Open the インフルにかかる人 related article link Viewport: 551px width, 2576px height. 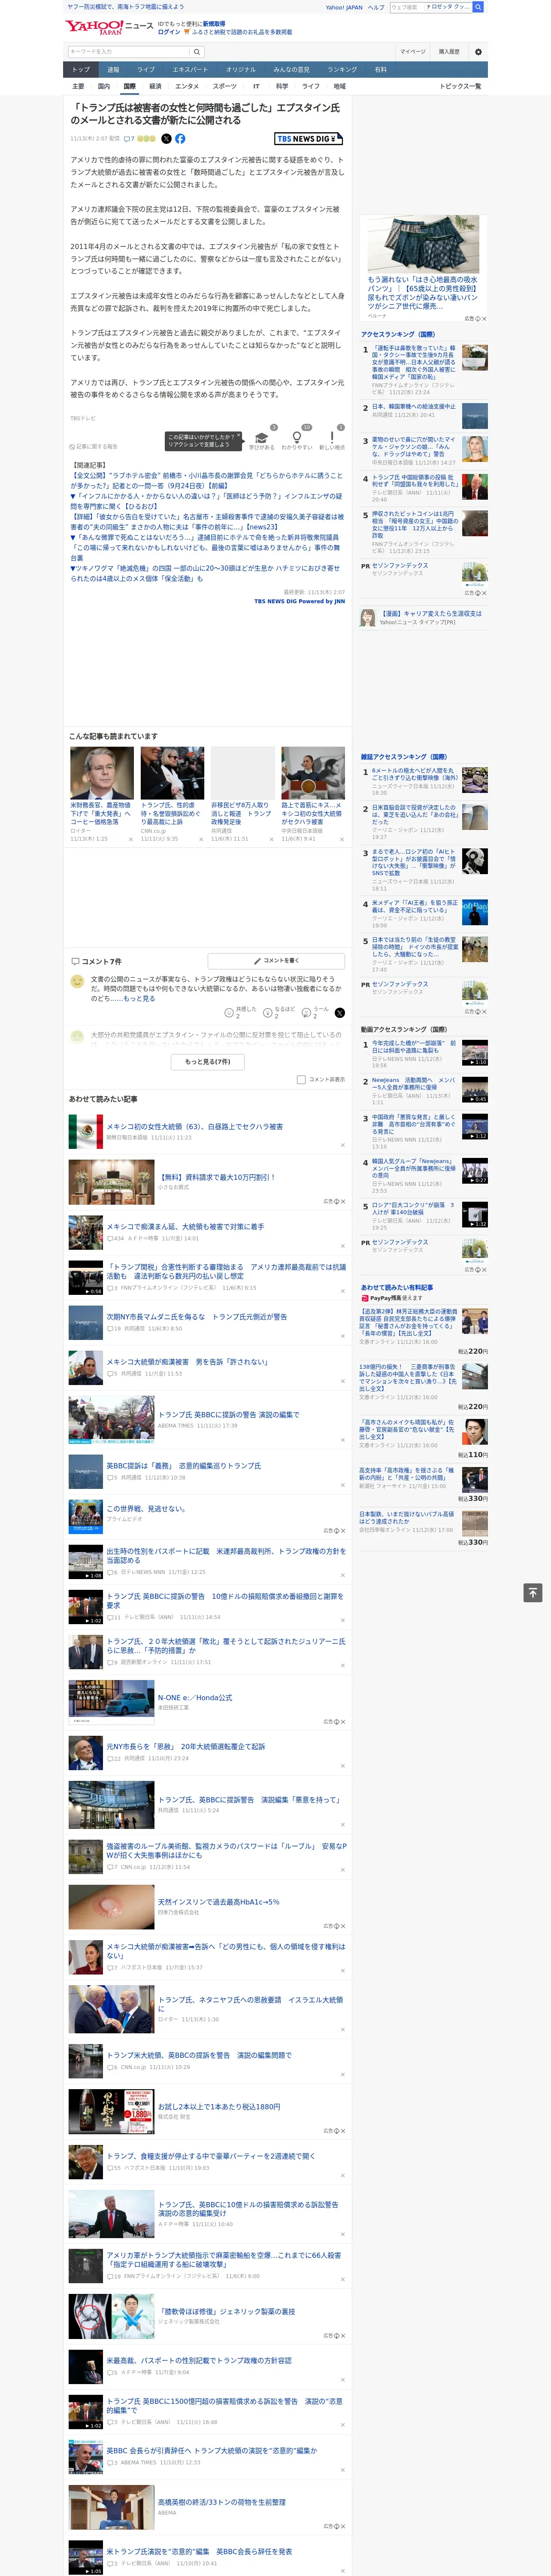tap(206, 500)
